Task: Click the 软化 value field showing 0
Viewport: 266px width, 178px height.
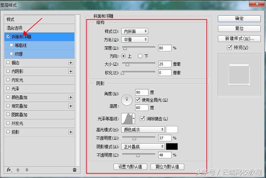Action: click(165, 73)
